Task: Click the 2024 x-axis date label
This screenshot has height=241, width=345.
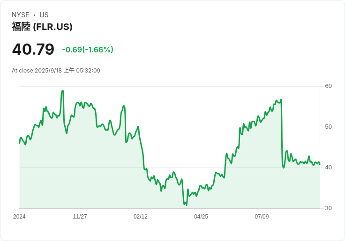Action: (19, 217)
